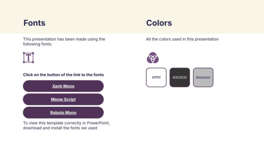The width and height of the screenshot is (264, 148).
Task: Click the bold 'Click on the button' instruction
Action: click(63, 75)
